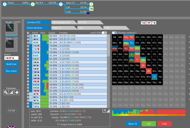Click the UK flag language icon
The height and width of the screenshot is (128, 190).
(x=11, y=127)
